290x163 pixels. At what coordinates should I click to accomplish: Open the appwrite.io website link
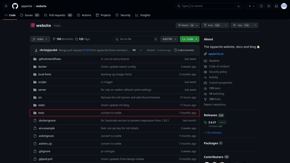[216, 54]
